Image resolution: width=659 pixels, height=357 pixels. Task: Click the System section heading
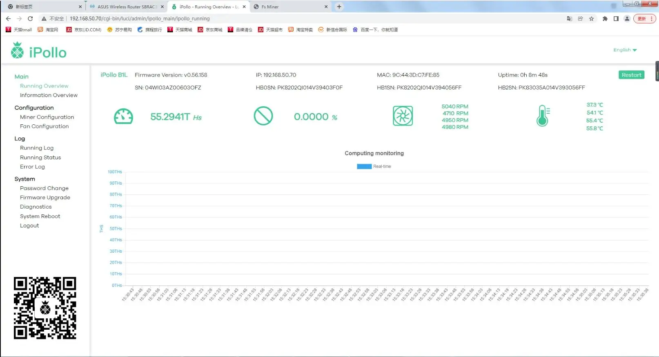coord(24,179)
